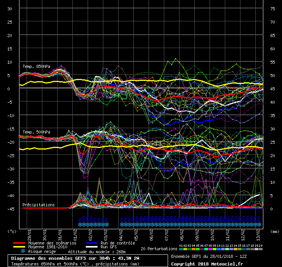The height and width of the screenshot is (267, 282).
Task: Click the 07/02 date axis label
Action: coord(167,235)
